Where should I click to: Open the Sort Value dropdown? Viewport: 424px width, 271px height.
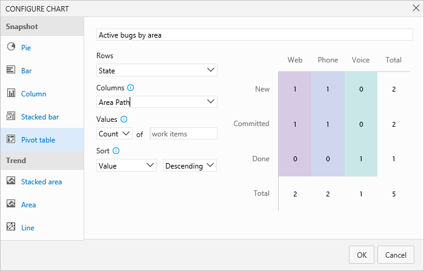tap(127, 165)
